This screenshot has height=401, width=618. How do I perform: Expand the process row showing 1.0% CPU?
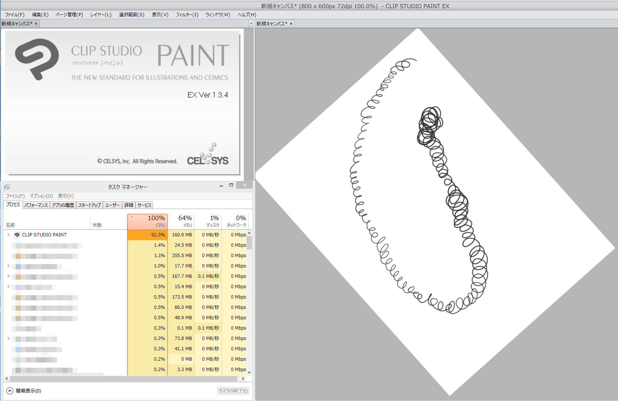9,266
